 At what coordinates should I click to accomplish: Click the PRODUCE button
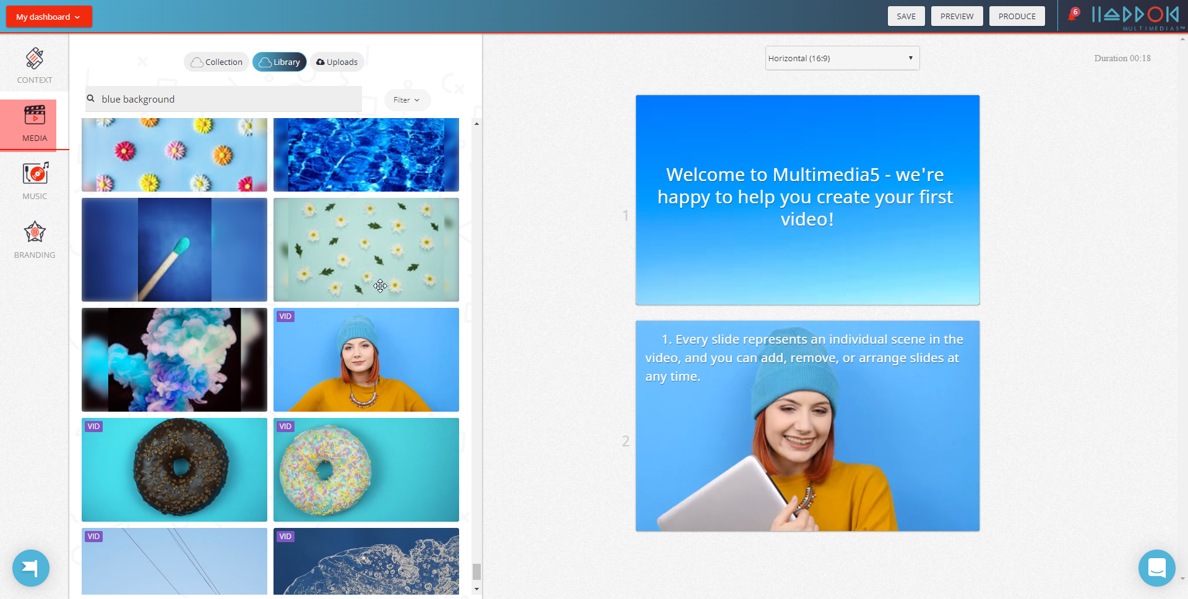(x=1017, y=16)
